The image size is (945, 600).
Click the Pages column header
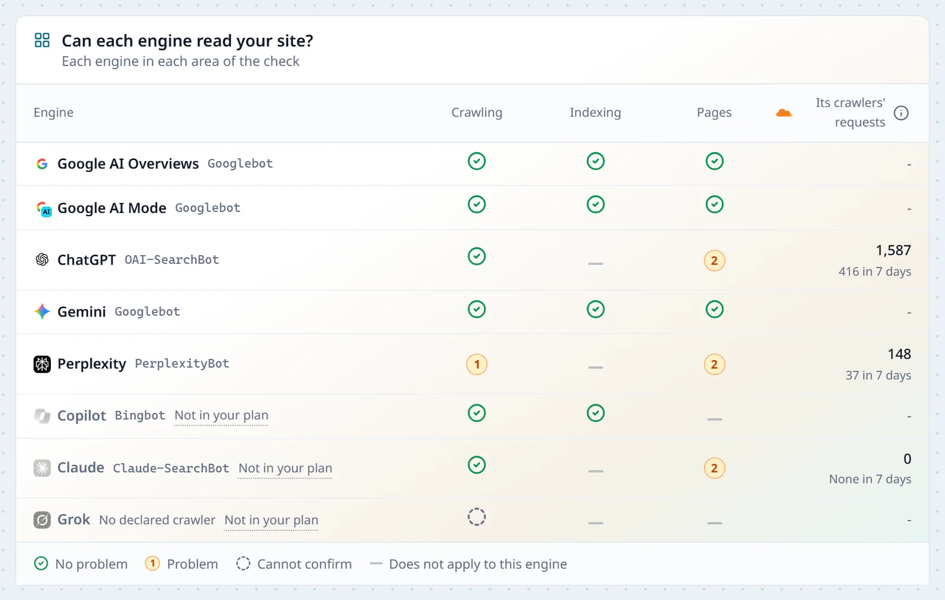(714, 113)
